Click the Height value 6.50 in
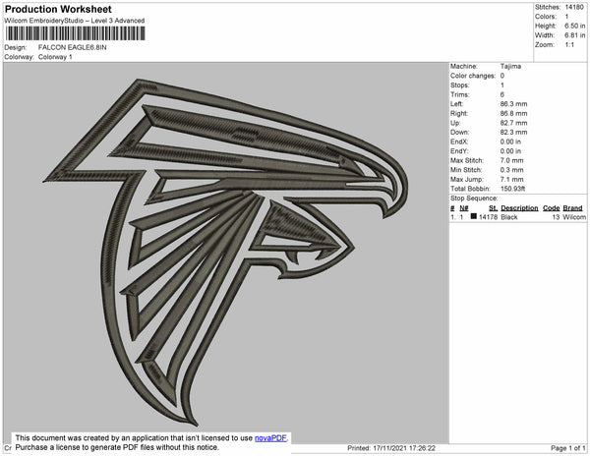 coord(574,26)
